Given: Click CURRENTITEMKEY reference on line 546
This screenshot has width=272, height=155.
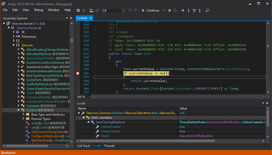Looking at the screenshot, I should pos(208,89).
